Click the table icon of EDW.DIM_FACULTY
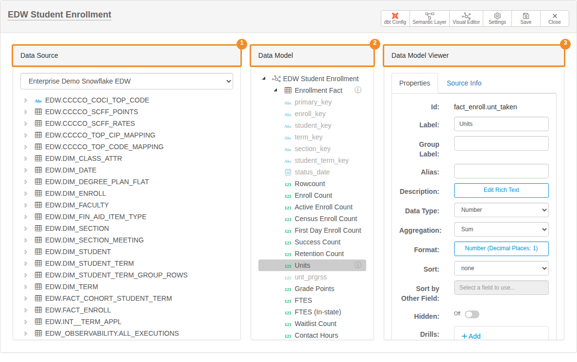The width and height of the screenshot is (577, 362). [38, 205]
